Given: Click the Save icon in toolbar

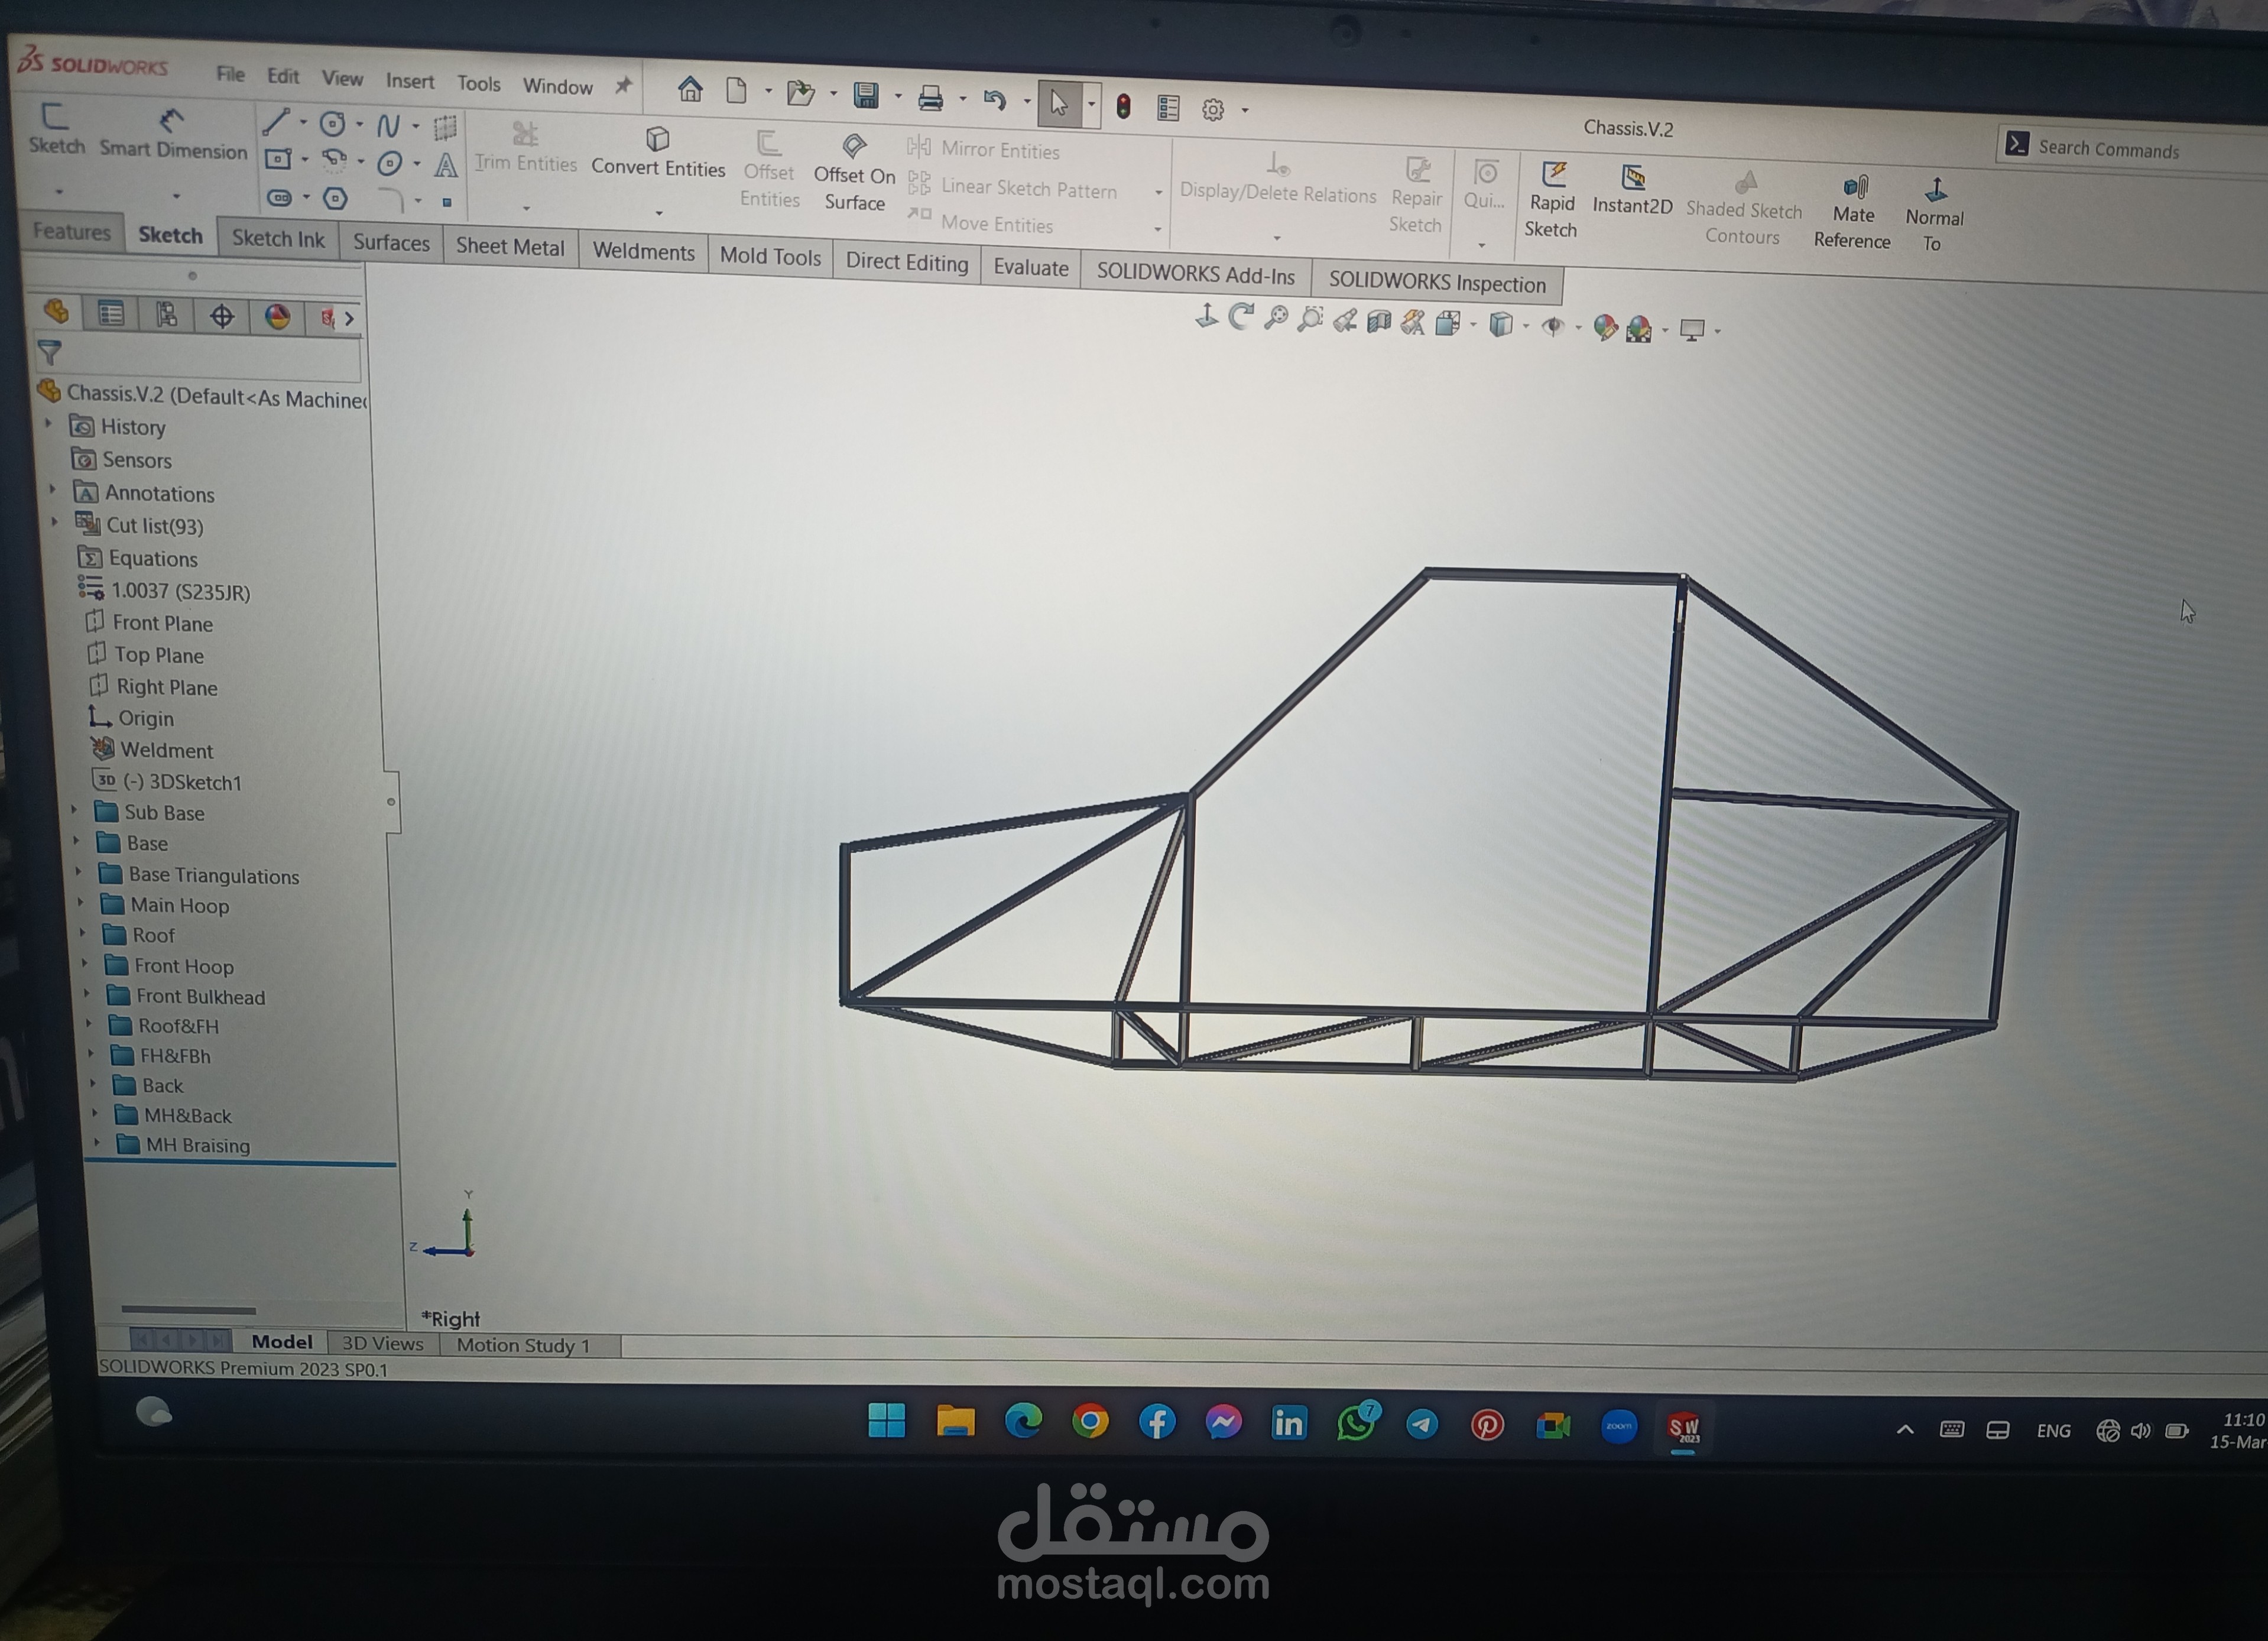Looking at the screenshot, I should [865, 95].
